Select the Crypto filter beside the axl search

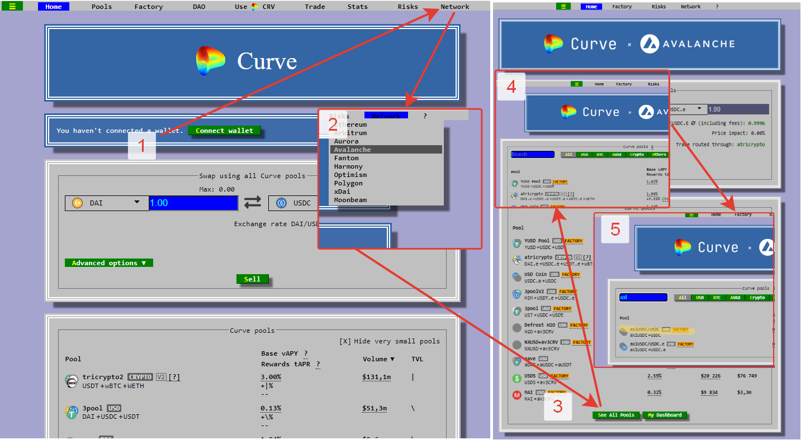[x=757, y=298]
